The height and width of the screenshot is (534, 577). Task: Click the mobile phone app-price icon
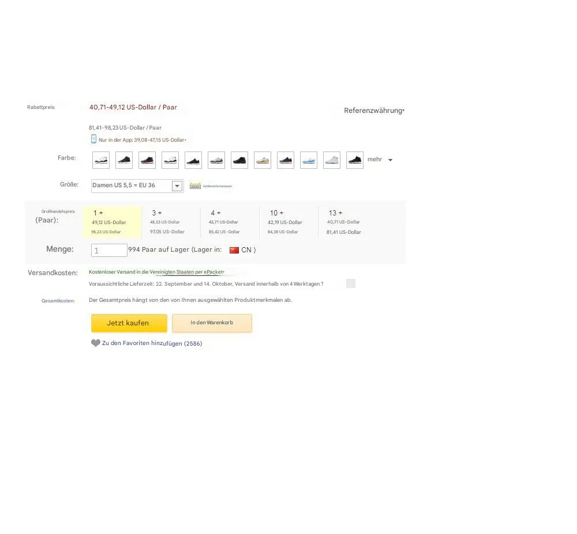(x=93, y=139)
